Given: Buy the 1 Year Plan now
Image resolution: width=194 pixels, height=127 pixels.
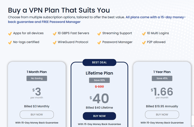Looking at the screenshot, I should [162, 115].
